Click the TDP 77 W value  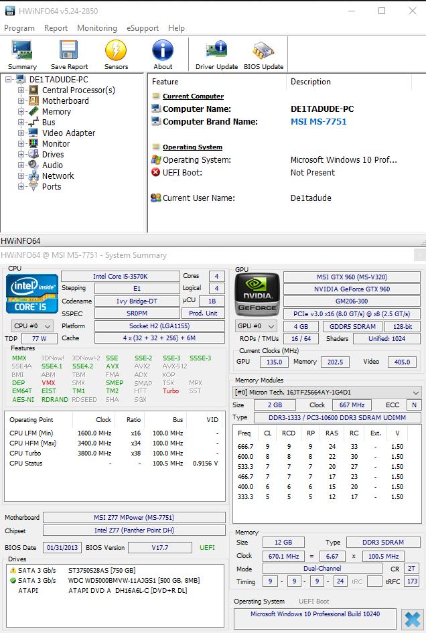click(39, 339)
